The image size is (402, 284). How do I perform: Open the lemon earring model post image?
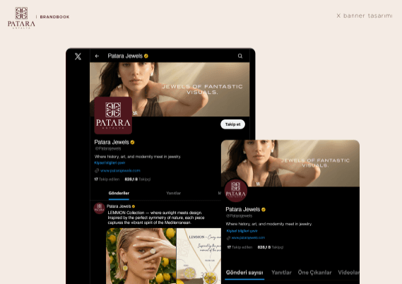click(141, 256)
